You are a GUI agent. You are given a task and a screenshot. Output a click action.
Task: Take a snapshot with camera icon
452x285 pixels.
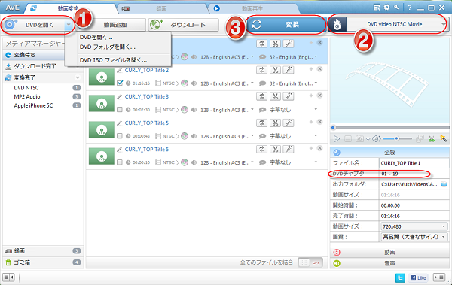click(359, 139)
